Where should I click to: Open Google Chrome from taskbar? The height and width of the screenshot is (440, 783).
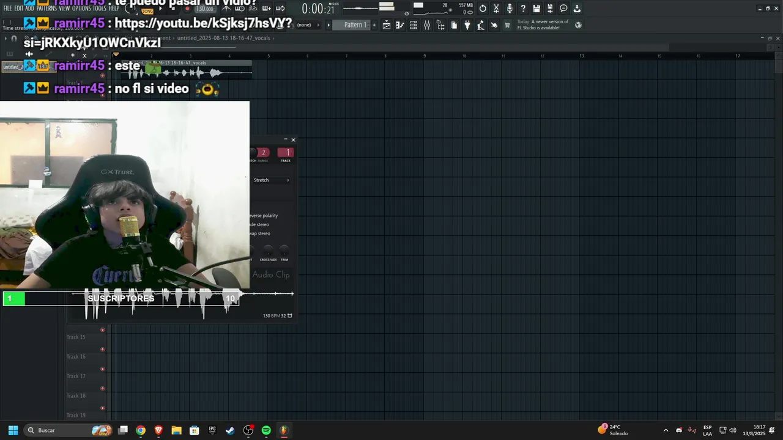point(141,430)
